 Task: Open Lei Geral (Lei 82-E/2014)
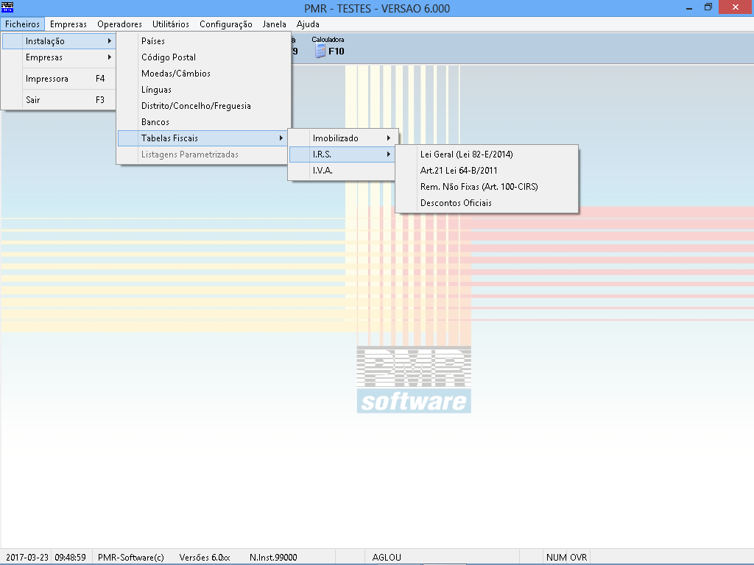coord(487,154)
